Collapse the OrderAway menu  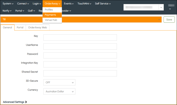point(52,4)
